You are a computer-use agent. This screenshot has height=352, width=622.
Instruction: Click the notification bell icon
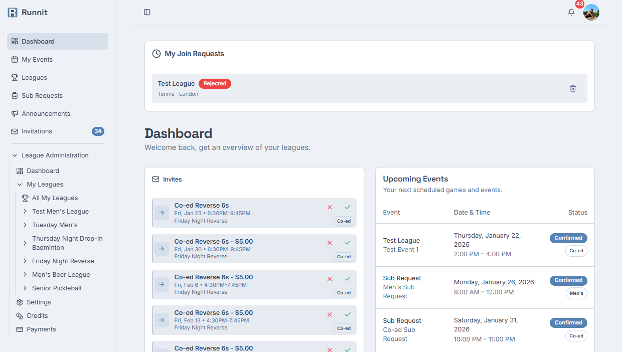[x=571, y=12]
